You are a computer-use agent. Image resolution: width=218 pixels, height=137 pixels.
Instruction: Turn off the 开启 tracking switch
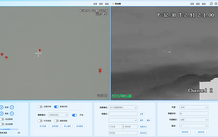[x=75, y=115]
